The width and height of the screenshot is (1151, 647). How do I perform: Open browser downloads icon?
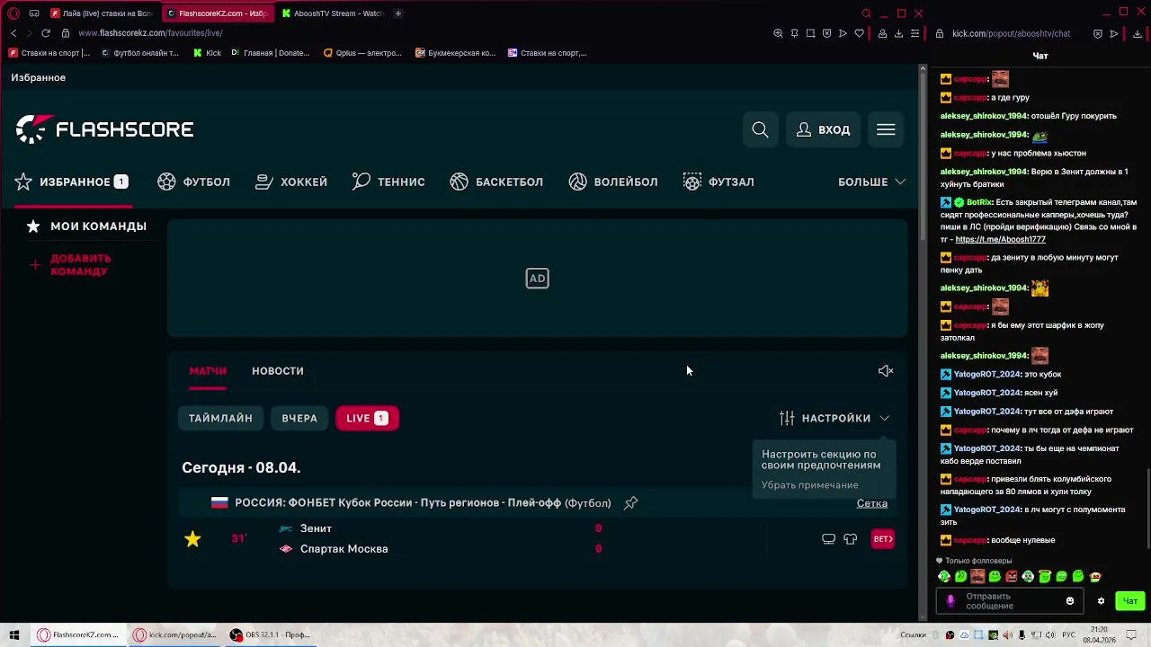(x=898, y=33)
